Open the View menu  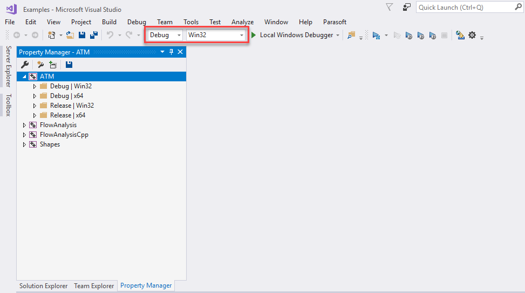coord(53,22)
